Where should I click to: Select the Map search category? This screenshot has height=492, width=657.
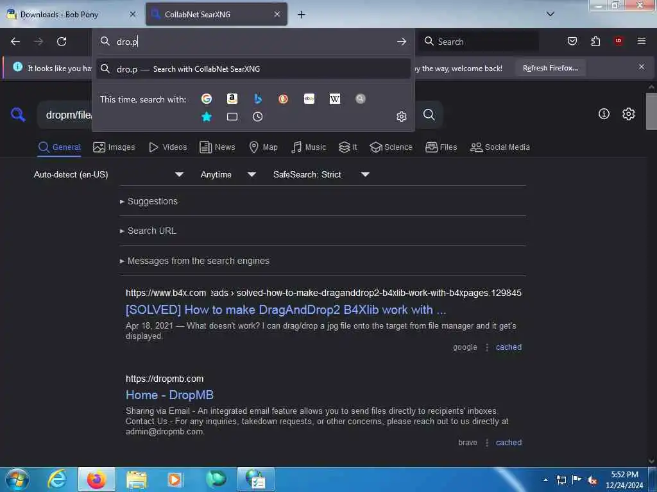pyautogui.click(x=263, y=147)
